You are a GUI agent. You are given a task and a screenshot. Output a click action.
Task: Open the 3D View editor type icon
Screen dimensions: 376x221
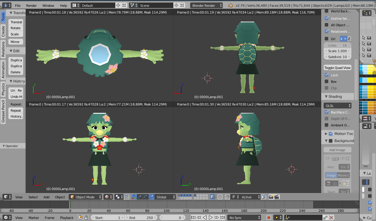tap(7, 197)
